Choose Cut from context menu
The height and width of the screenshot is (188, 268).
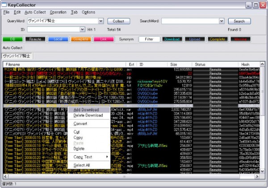tap(89, 132)
